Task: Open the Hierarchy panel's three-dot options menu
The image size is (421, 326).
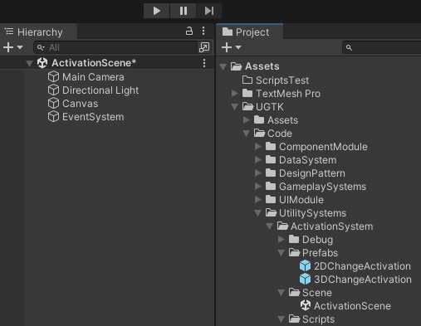Action: 203,31
